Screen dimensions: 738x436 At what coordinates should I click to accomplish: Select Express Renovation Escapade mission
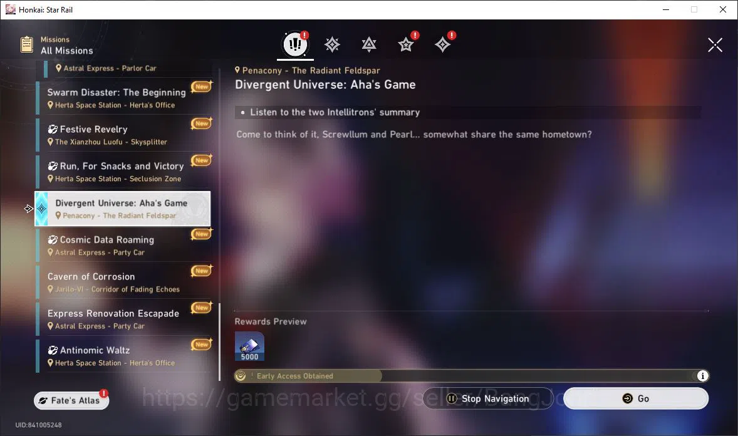(123, 319)
